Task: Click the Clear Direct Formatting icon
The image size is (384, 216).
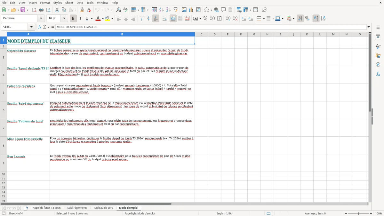Action: pos(89,10)
